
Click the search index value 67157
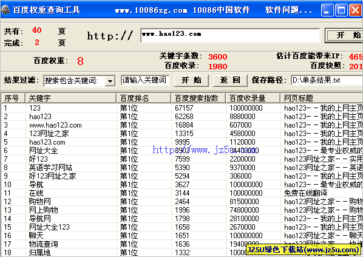coord(184,108)
